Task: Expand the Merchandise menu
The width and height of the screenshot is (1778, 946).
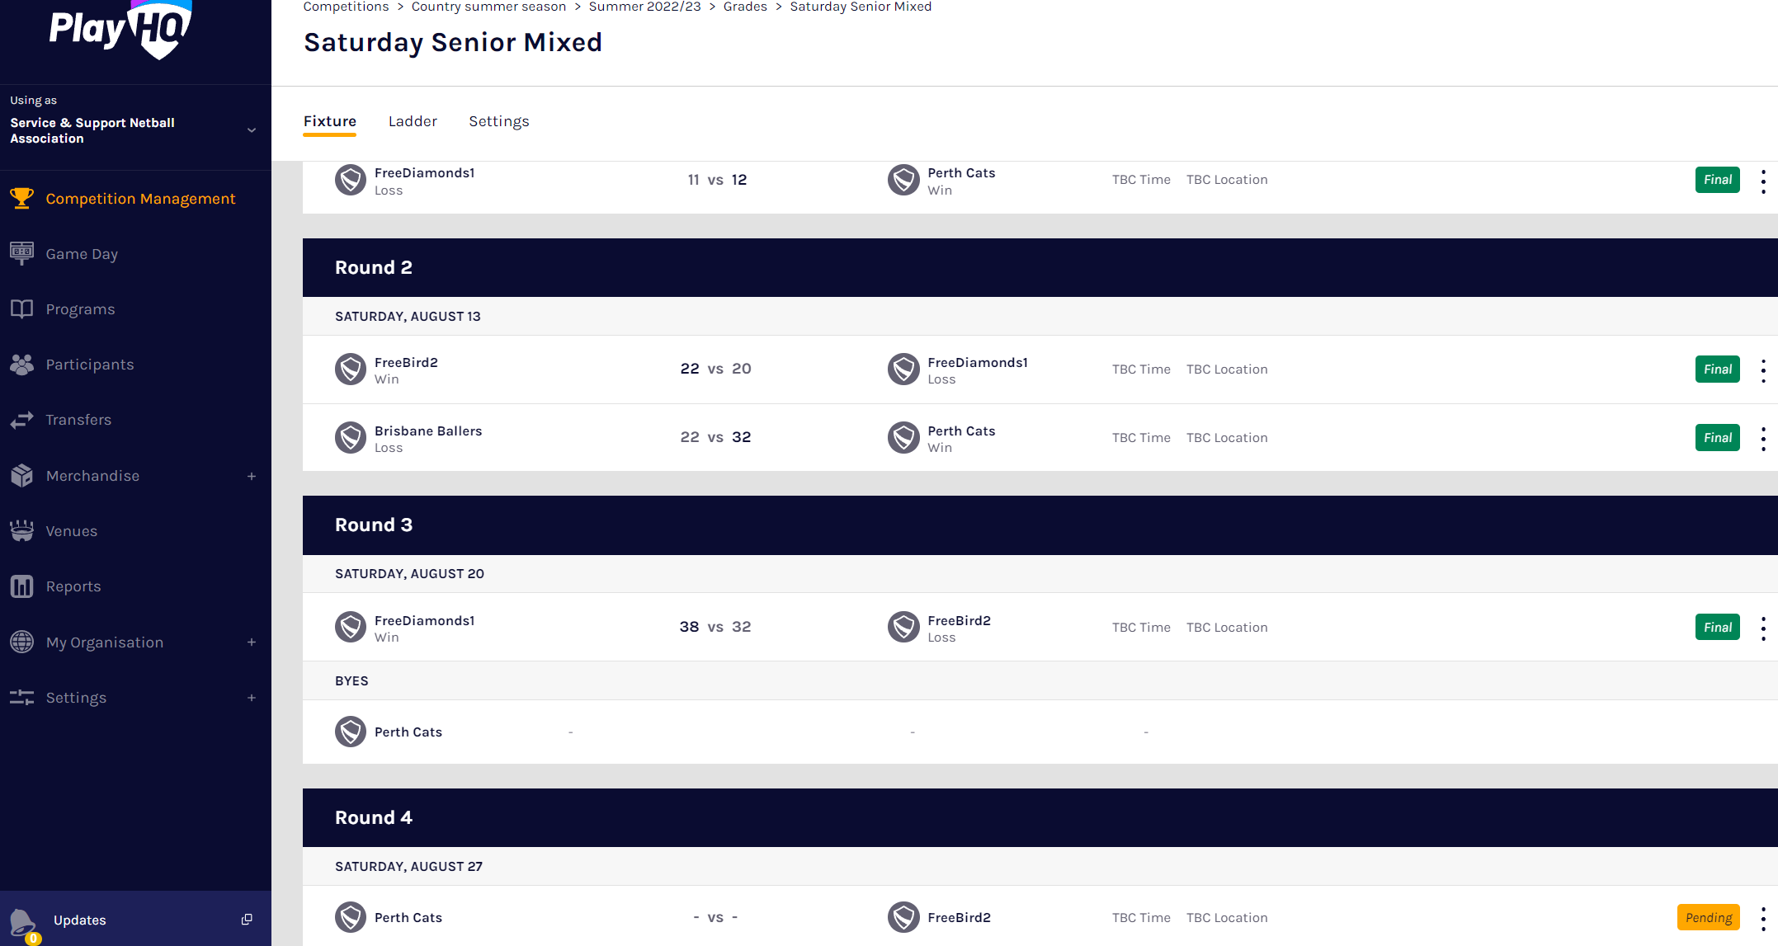Action: click(x=252, y=476)
